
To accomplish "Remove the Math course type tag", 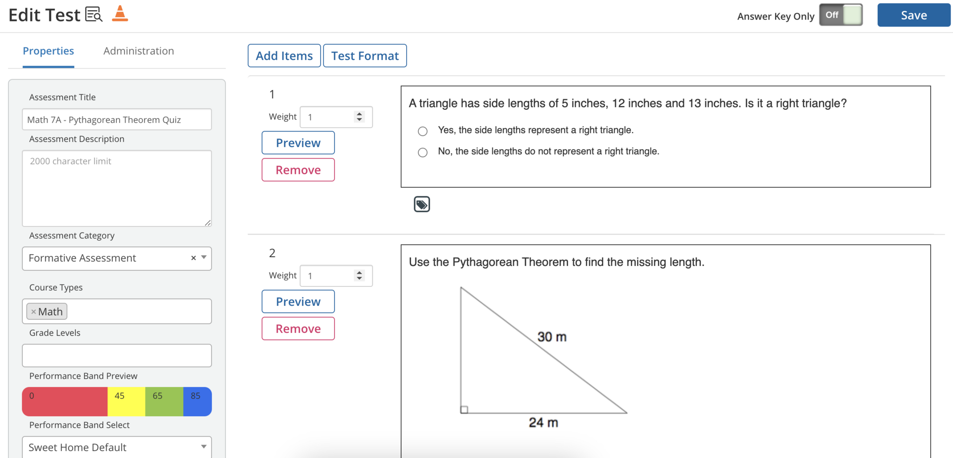I will pyautogui.click(x=34, y=312).
